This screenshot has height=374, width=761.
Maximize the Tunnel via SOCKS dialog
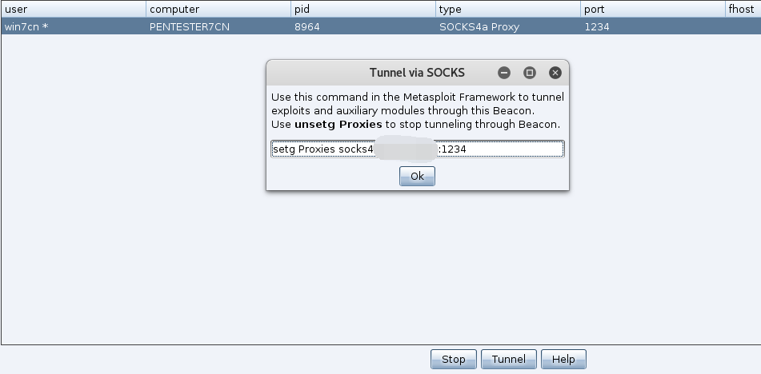click(x=530, y=73)
